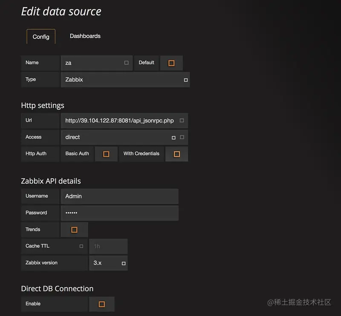Click the Edit data source title

(61, 11)
